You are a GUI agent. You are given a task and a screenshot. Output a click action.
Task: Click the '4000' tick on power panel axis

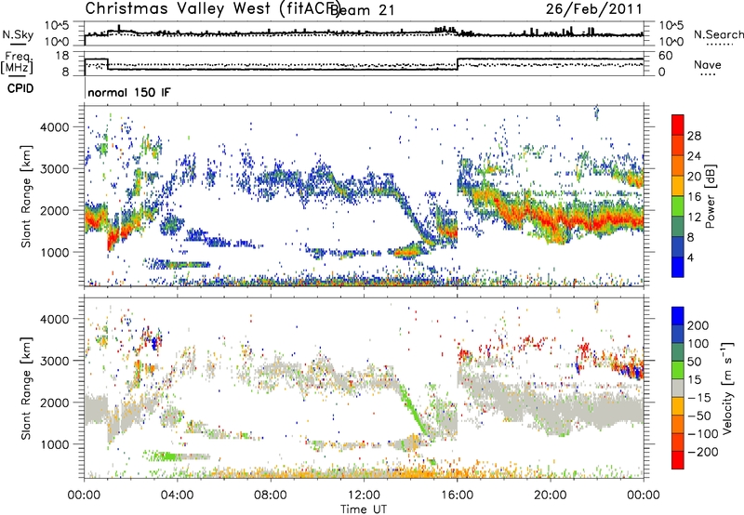57,126
